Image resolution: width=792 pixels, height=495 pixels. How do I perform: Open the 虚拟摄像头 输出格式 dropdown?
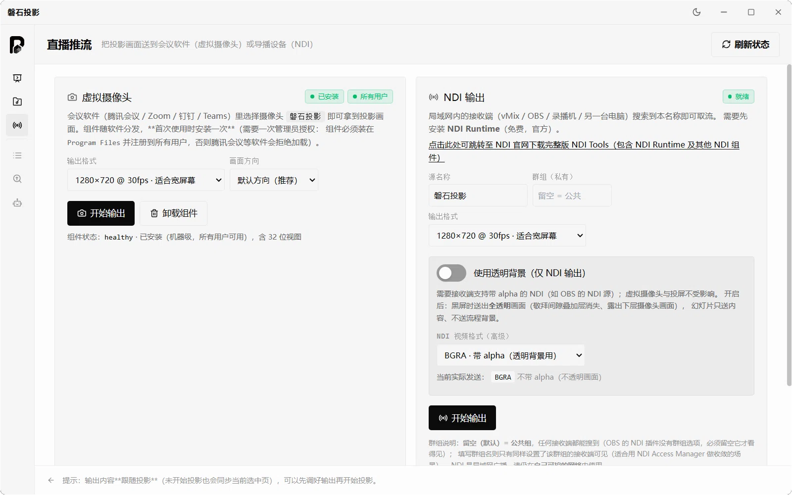pos(146,180)
